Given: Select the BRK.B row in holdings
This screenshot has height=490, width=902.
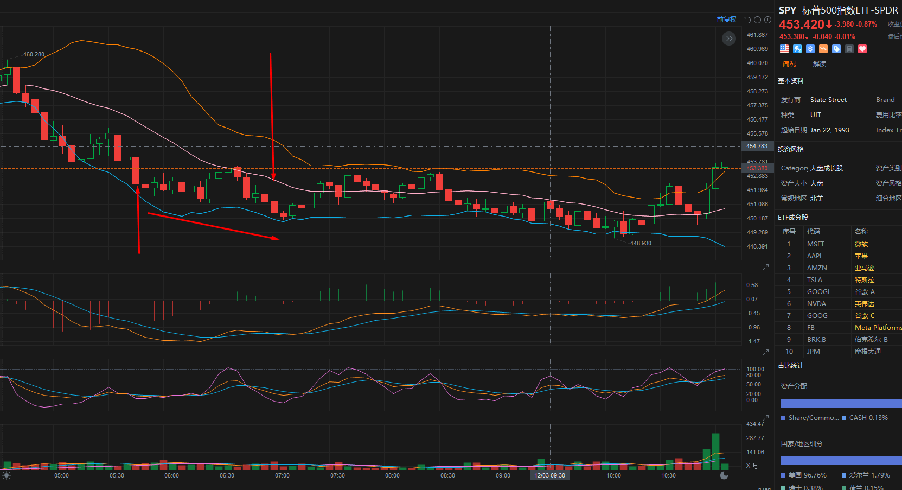Looking at the screenshot, I should pyautogui.click(x=839, y=340).
